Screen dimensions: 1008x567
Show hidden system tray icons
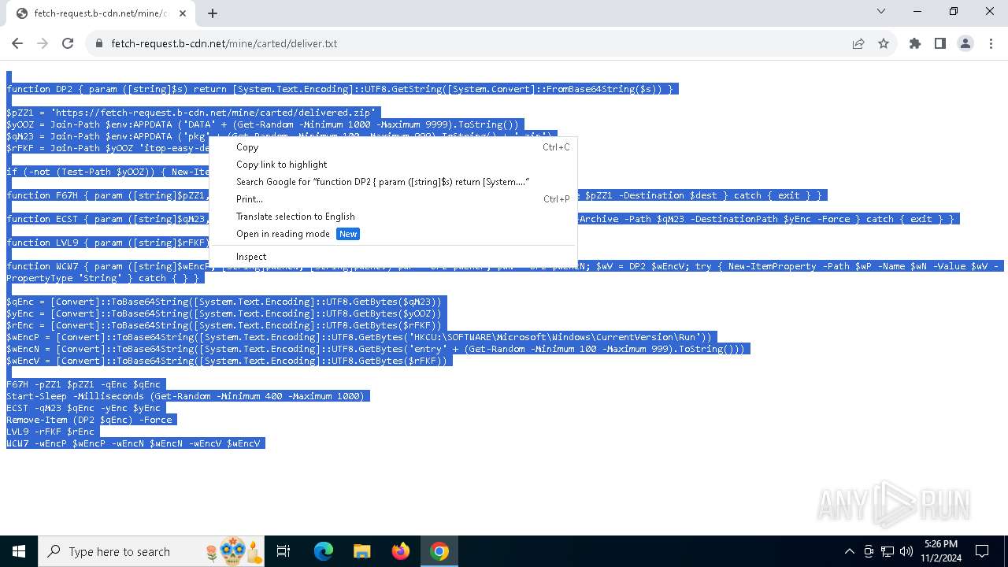849,551
